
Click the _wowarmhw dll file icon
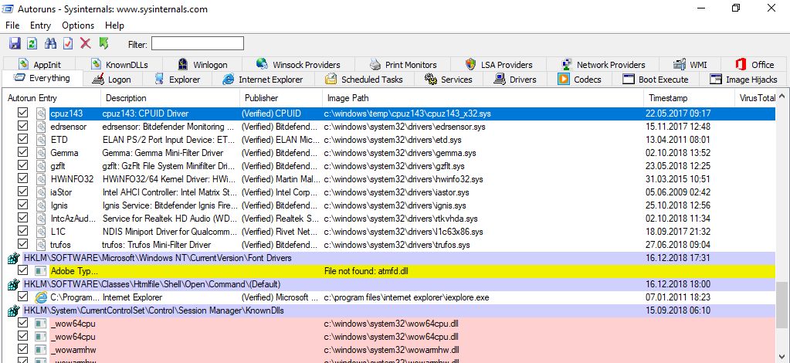[x=41, y=349]
